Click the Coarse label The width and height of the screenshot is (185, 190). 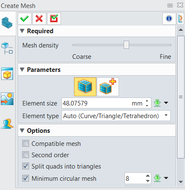coord(82,57)
